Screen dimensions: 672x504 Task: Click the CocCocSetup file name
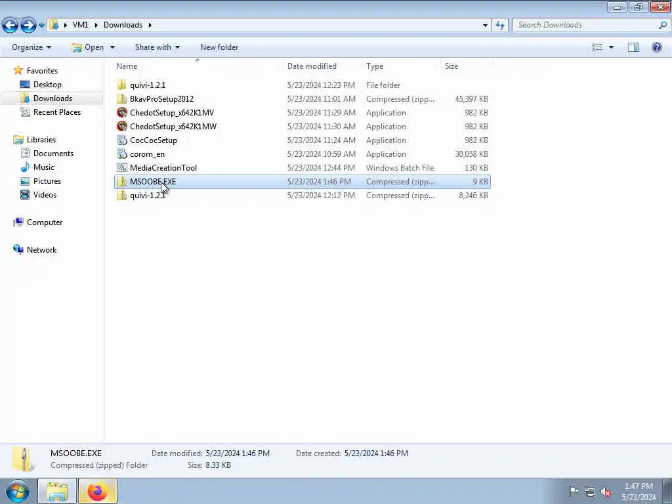pos(154,140)
